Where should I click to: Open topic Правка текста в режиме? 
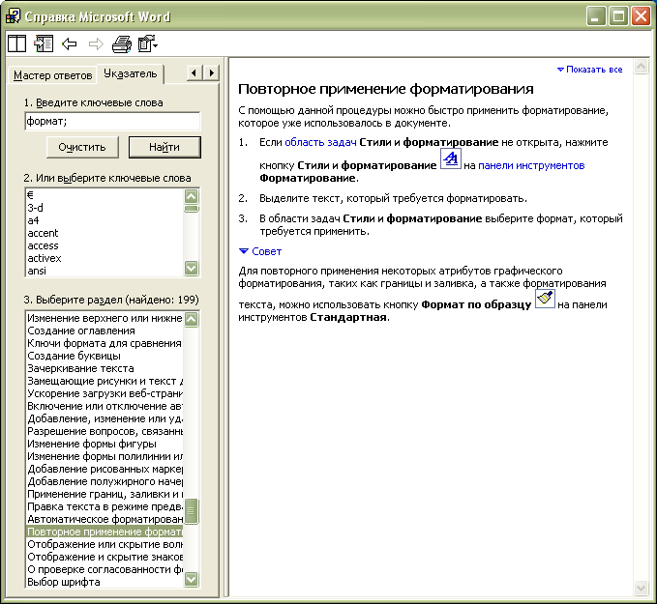click(x=105, y=506)
